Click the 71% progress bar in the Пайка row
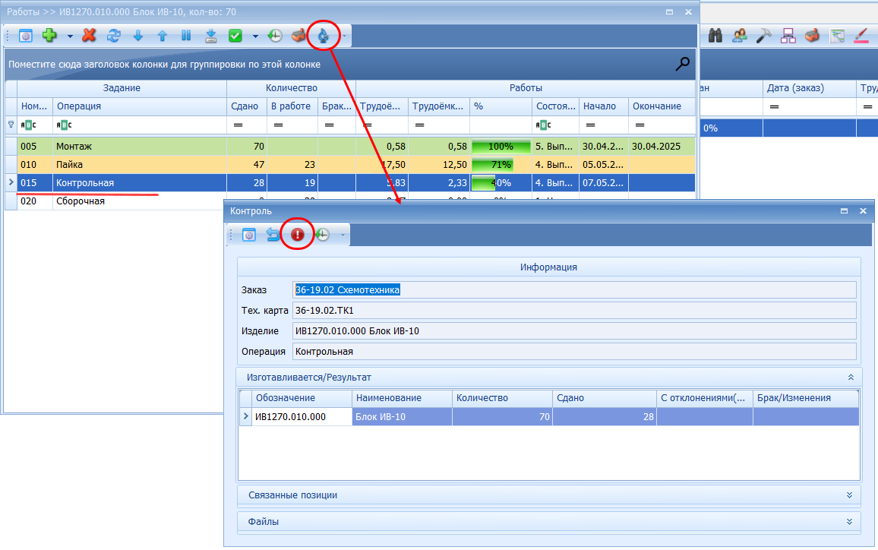 point(493,165)
